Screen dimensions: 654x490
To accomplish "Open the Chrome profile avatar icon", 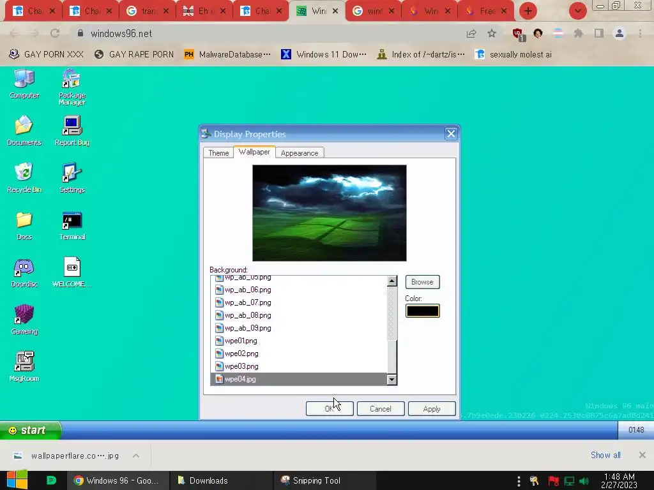I will tap(620, 33).
